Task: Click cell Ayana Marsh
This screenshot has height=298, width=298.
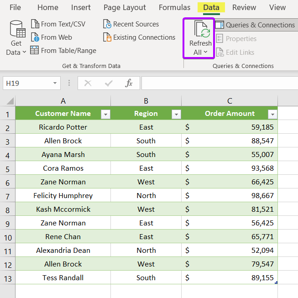Action: (x=63, y=154)
